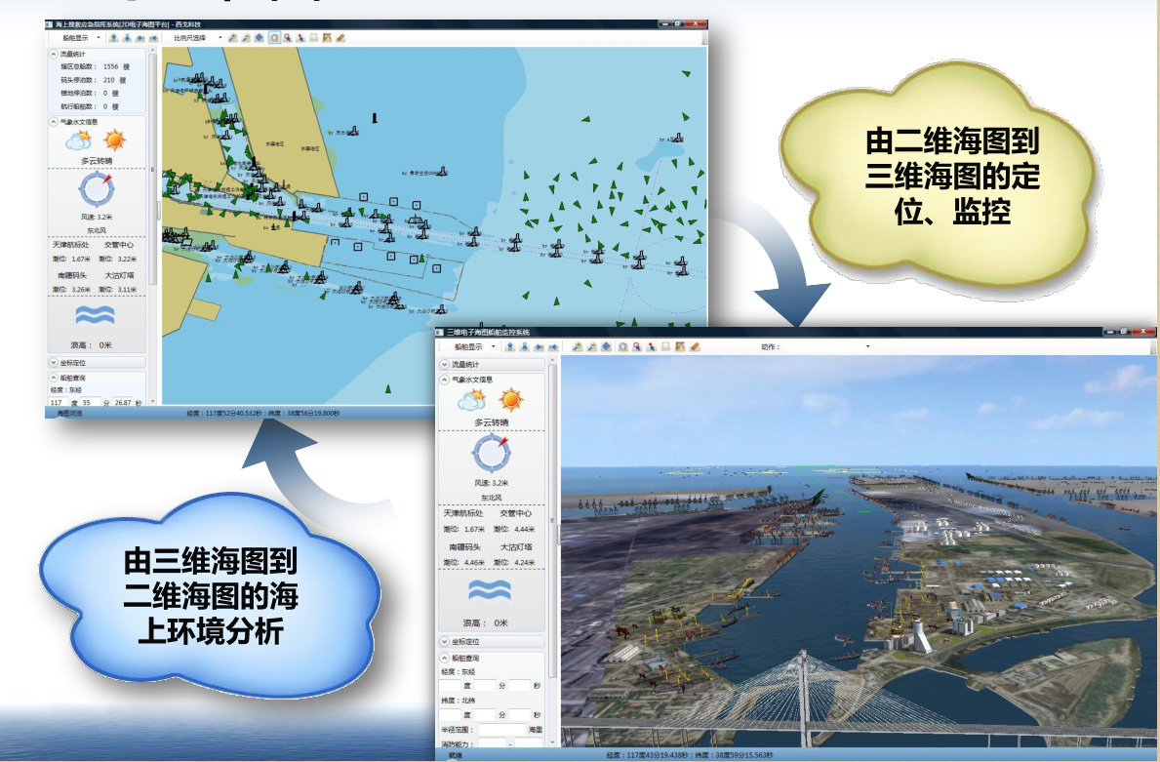
Task: Select zoom-out magnifier in 3D window toolbar
Action: point(592,346)
